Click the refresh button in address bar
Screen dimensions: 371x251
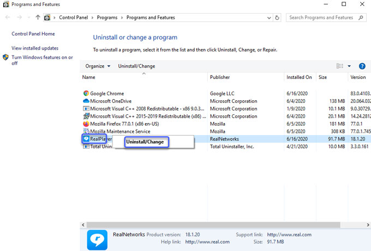click(277, 17)
